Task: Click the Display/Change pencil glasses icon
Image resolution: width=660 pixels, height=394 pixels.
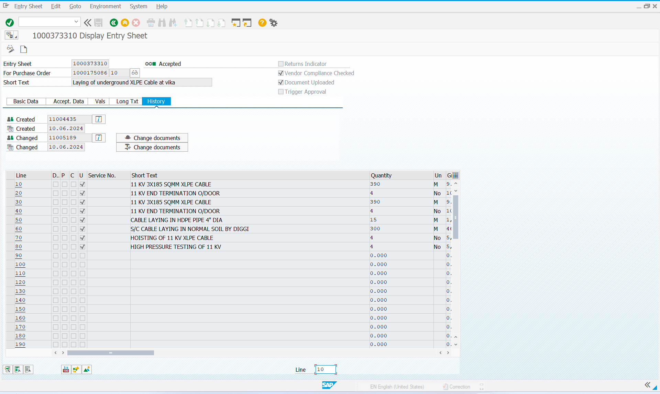Action: [10, 49]
